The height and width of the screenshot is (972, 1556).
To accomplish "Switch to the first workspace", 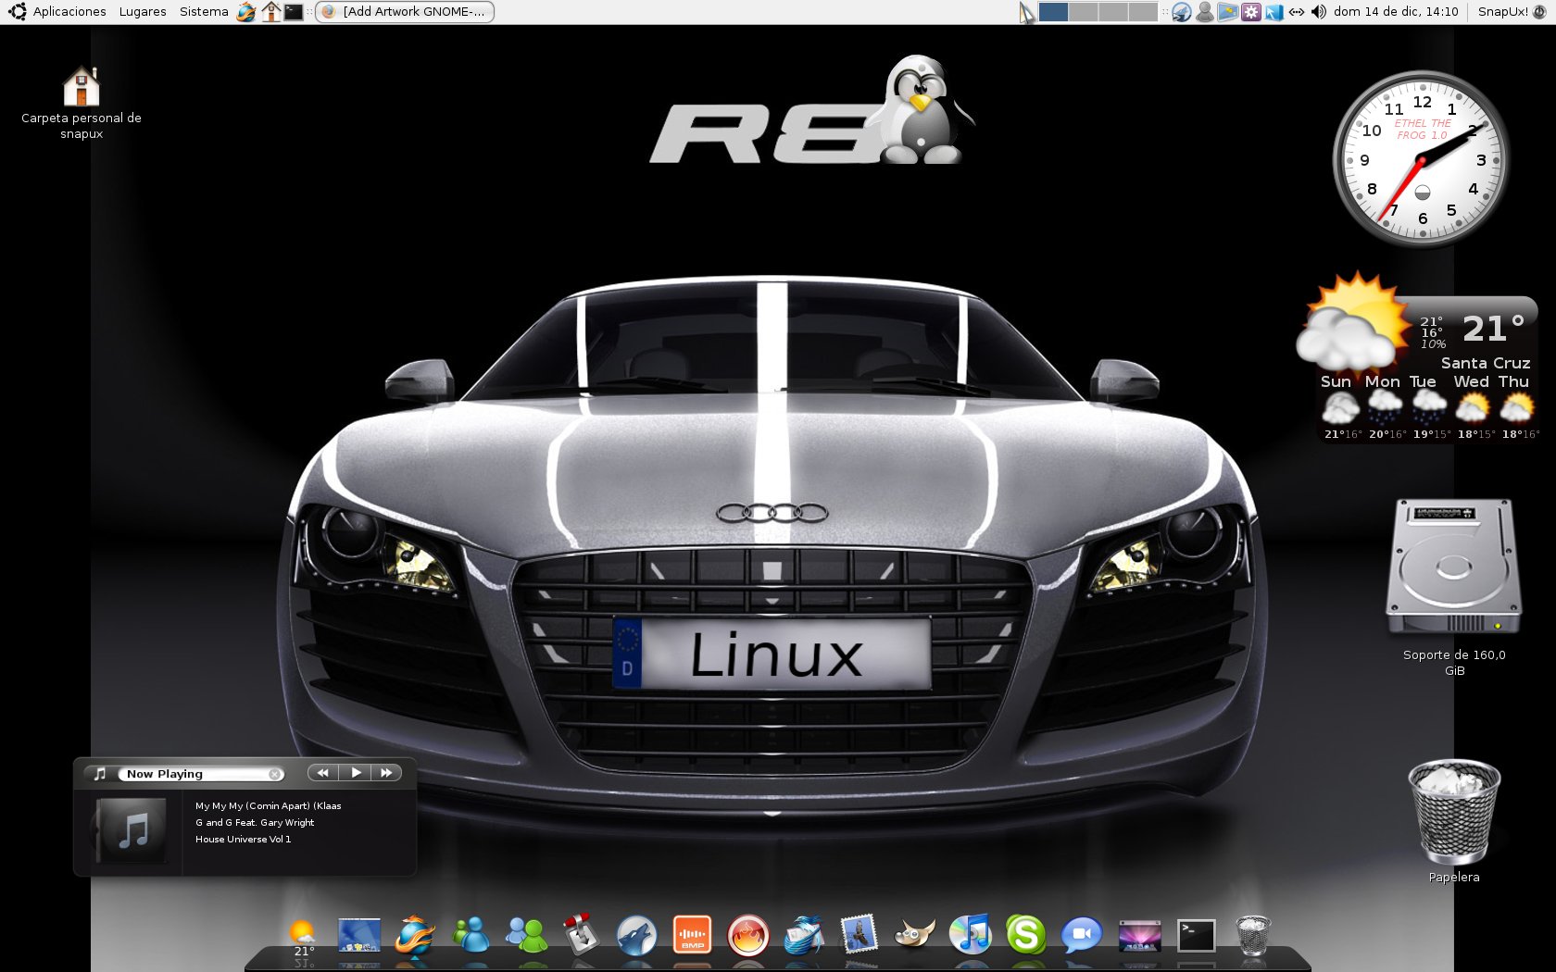I will click(x=1053, y=12).
